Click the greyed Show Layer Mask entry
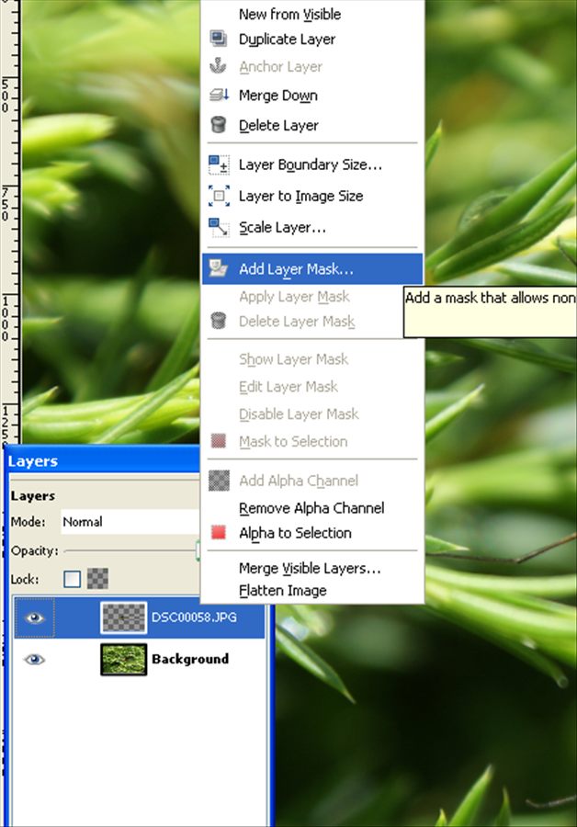 pyautogui.click(x=293, y=359)
